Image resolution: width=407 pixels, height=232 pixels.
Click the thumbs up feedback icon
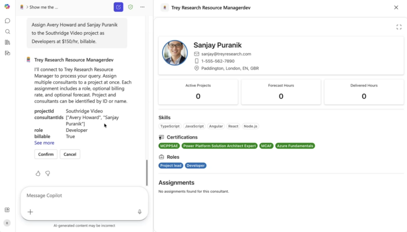[38, 173]
